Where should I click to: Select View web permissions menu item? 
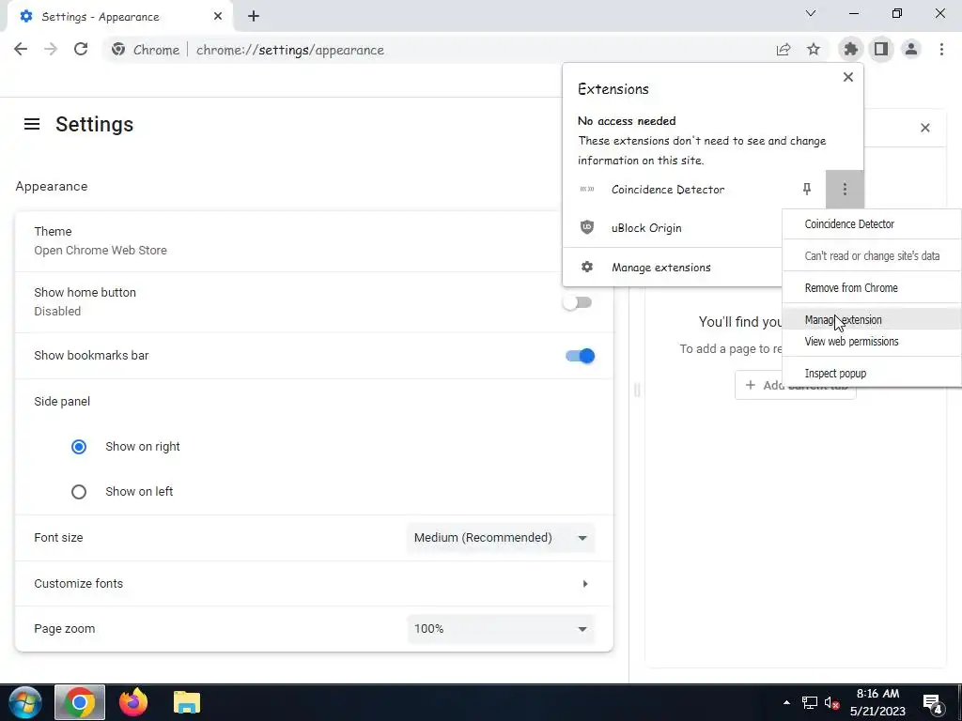(872, 342)
